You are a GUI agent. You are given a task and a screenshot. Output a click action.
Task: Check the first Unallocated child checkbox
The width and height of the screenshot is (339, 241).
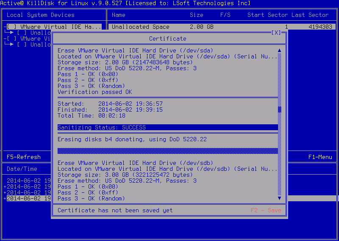[x=22, y=33]
